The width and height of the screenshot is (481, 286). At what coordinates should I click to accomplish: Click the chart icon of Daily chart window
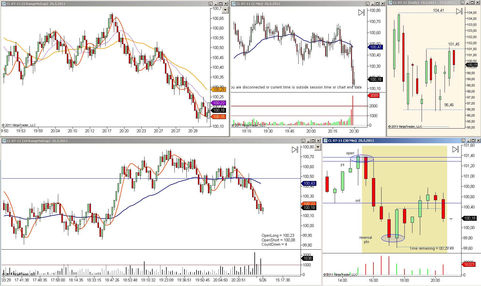(x=390, y=3)
